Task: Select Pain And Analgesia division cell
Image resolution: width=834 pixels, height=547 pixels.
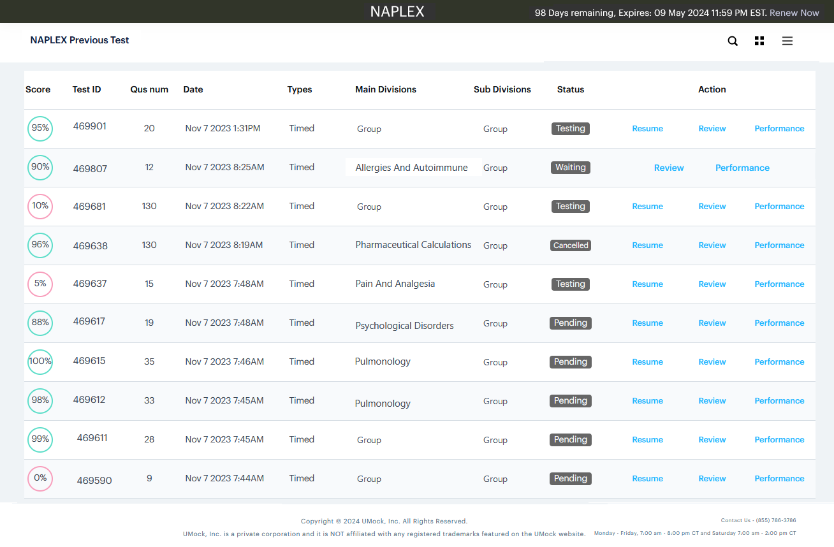Action: click(x=395, y=284)
